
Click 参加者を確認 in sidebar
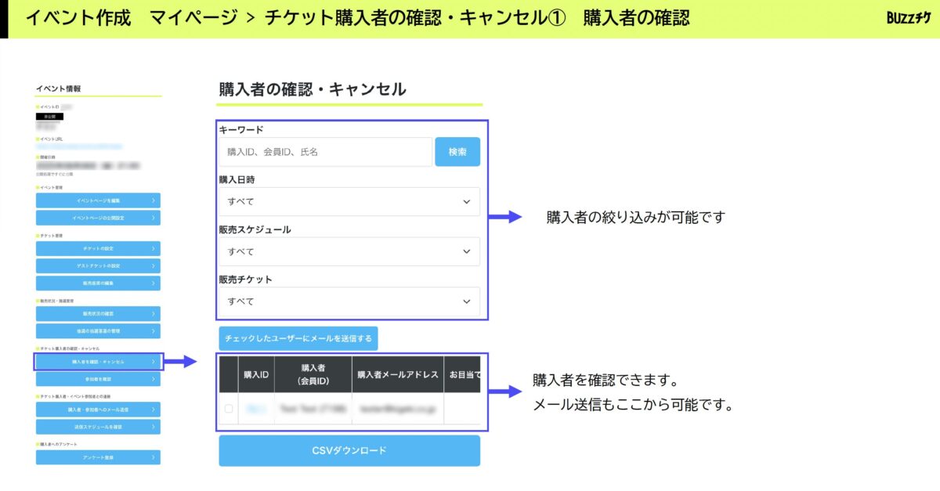[x=98, y=379]
